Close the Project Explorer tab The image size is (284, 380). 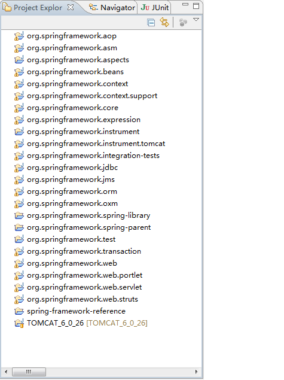(x=71, y=8)
